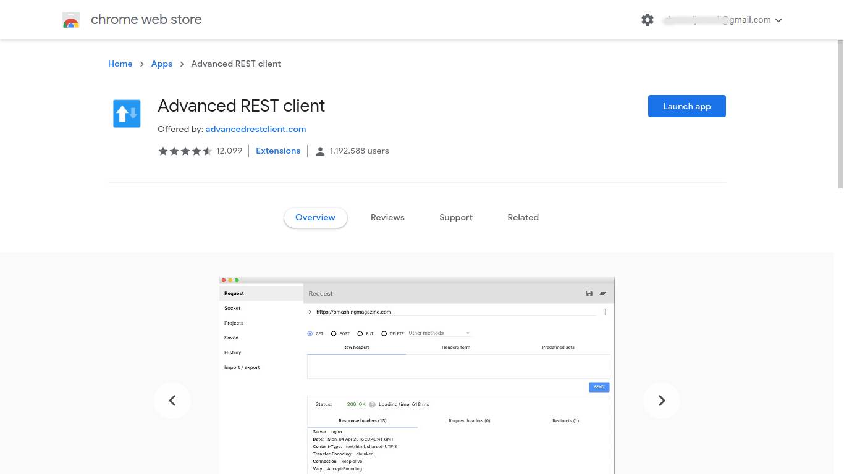Image resolution: width=844 pixels, height=474 pixels.
Task: Switch to the Reviews tab
Action: [387, 217]
